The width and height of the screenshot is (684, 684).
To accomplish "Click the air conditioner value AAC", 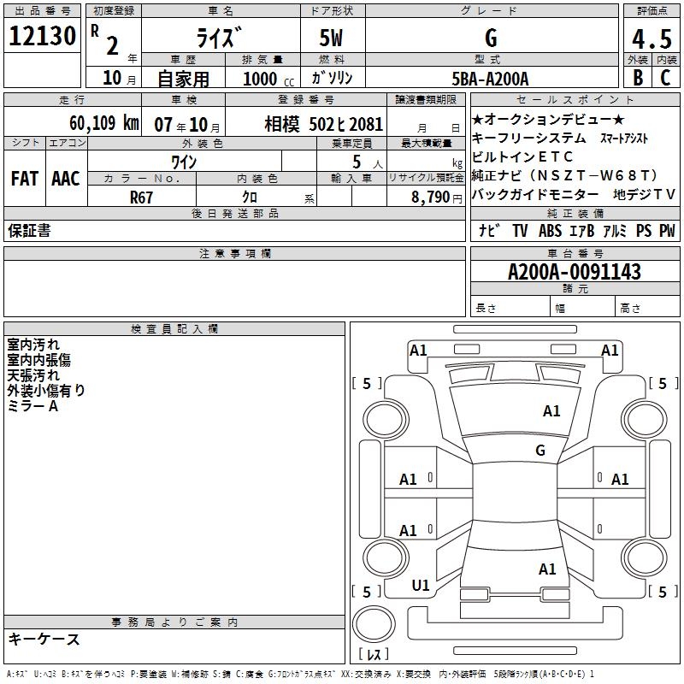I will coord(66,179).
